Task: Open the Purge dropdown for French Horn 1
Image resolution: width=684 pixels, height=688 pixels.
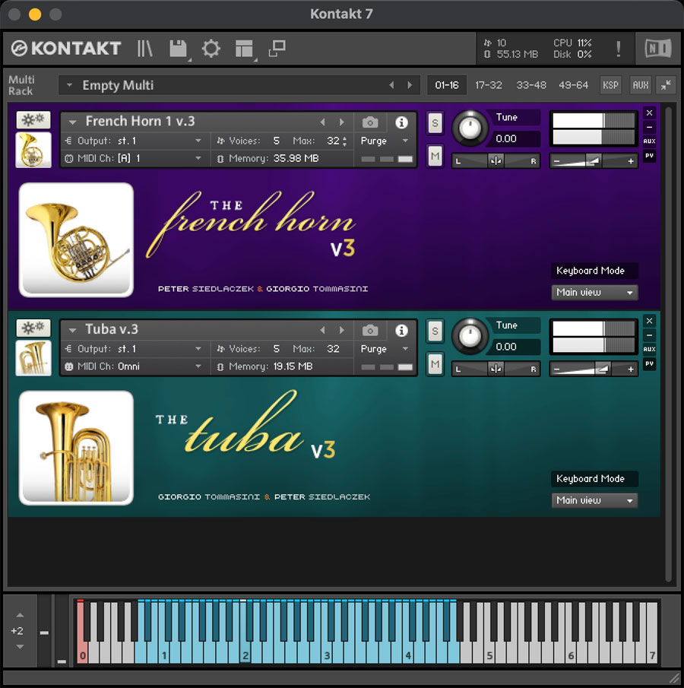Action: point(384,141)
